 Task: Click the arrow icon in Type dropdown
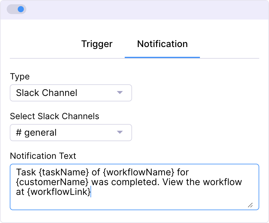120,93
